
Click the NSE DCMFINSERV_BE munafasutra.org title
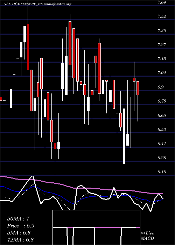point(37,4)
